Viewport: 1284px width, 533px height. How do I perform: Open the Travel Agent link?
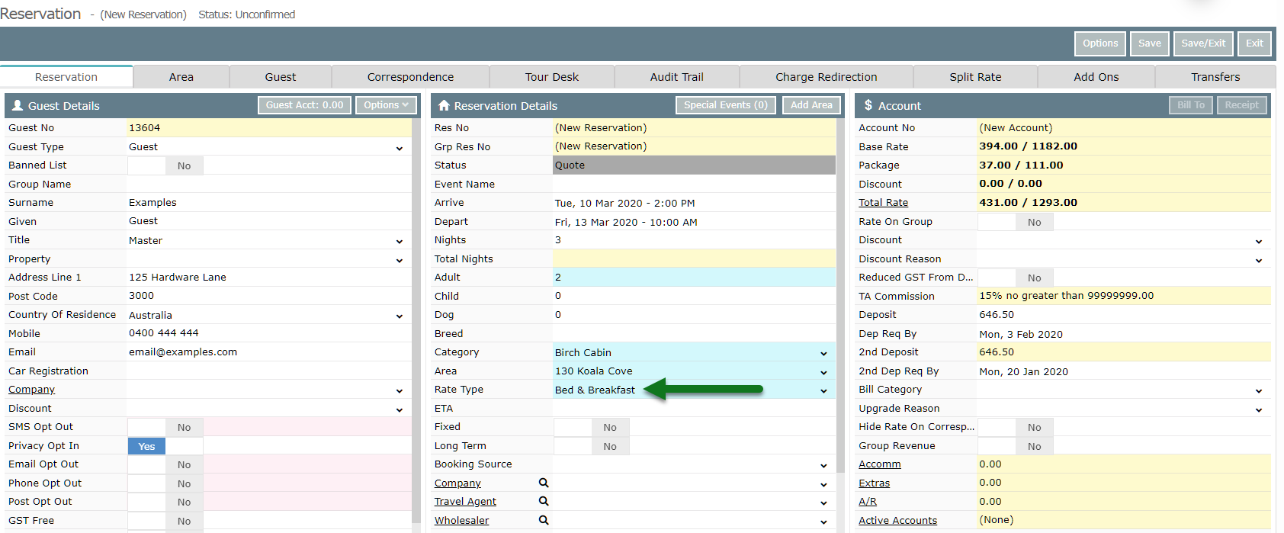[x=465, y=502]
